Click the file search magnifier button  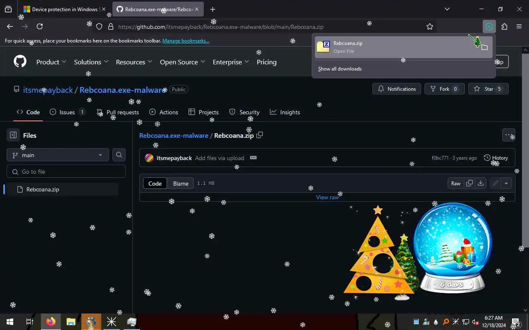click(119, 155)
